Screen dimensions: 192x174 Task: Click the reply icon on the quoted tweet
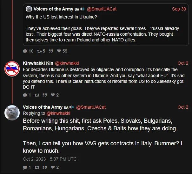click(25, 51)
